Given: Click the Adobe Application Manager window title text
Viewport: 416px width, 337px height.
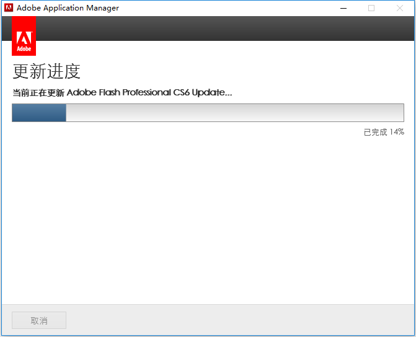Looking at the screenshot, I should pyautogui.click(x=68, y=8).
